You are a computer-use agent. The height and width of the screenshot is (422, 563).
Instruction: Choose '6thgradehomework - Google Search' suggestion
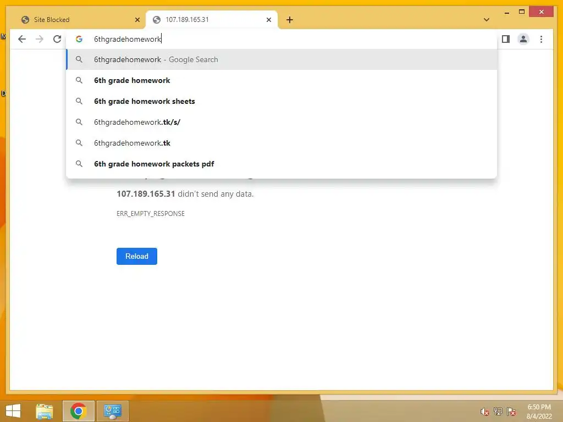point(281,59)
